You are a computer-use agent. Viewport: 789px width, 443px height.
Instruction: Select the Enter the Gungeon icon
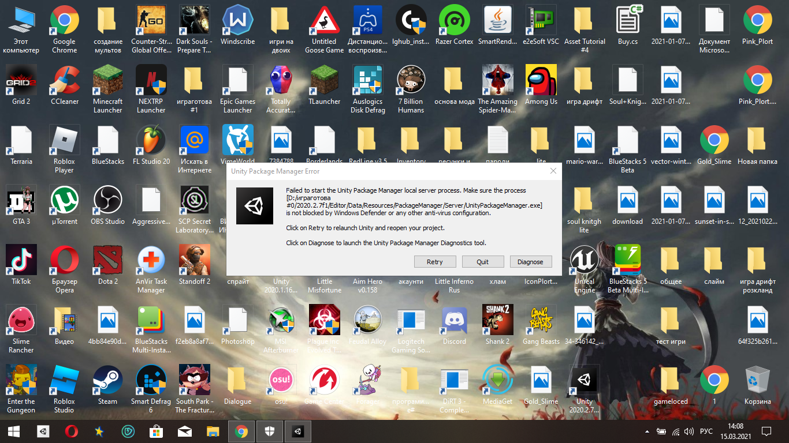click(x=21, y=390)
